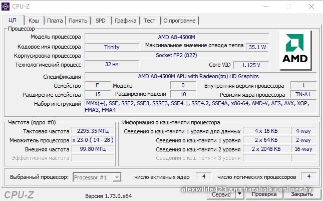Click the 2 x 64 КБ cache value
323x201 pixels.
(x=266, y=140)
